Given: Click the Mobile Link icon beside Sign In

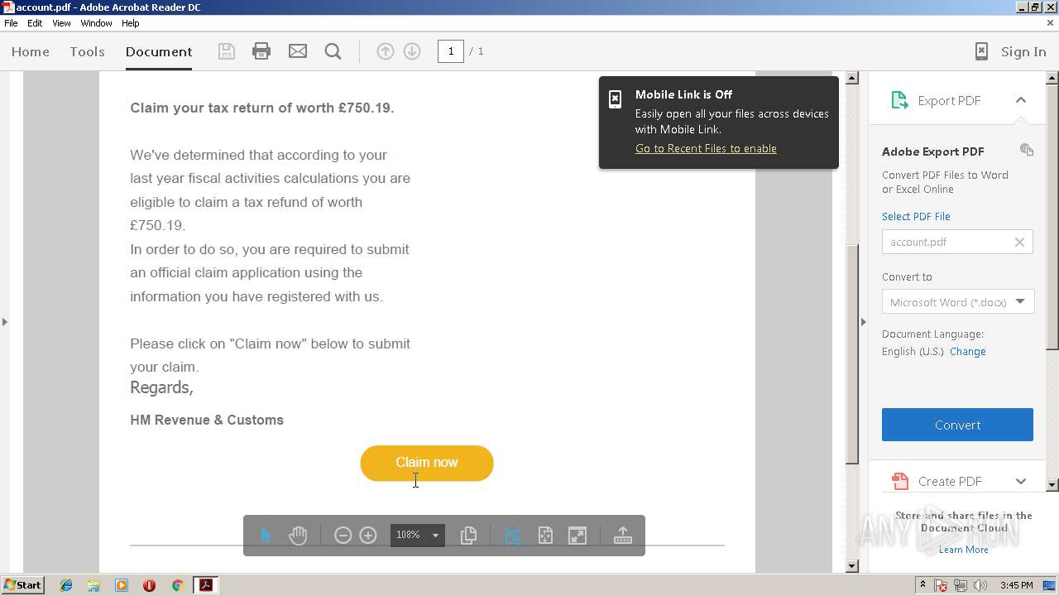Looking at the screenshot, I should pos(981,51).
